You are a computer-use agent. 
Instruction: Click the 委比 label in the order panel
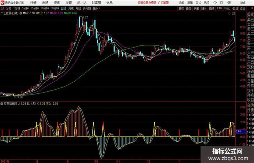click(x=251, y=15)
